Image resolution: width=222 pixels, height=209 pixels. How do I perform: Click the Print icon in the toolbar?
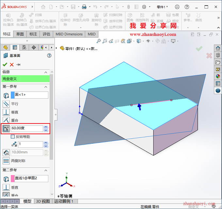(84, 7)
